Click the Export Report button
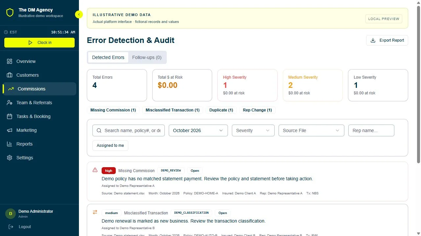Image resolution: width=421 pixels, height=236 pixels. [x=387, y=40]
